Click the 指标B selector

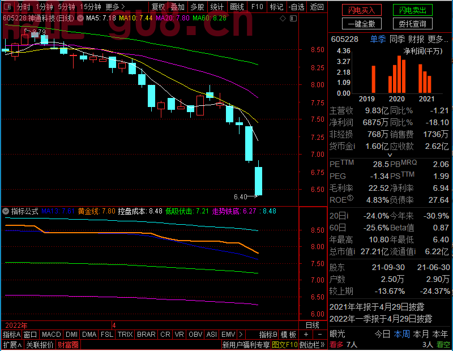click(268, 335)
